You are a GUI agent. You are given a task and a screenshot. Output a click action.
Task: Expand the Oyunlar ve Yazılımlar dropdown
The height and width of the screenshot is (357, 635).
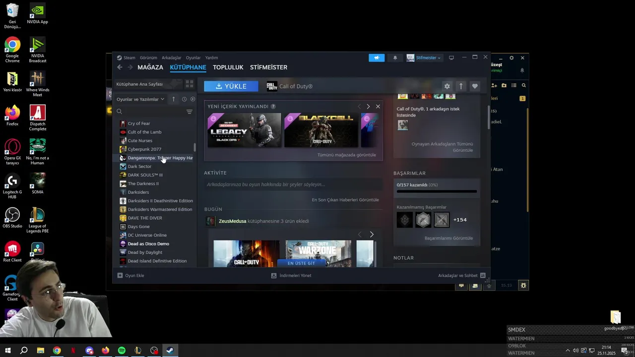pos(140,99)
